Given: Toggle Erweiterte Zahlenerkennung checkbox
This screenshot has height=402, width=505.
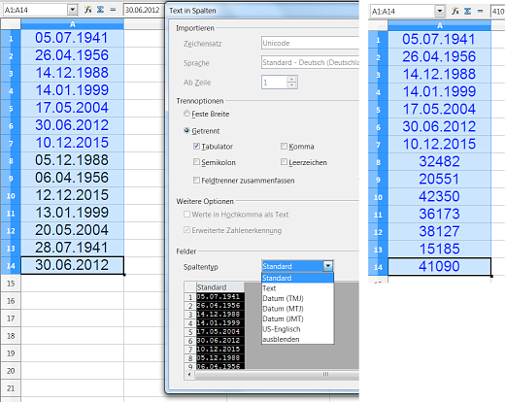Looking at the screenshot, I should (x=186, y=230).
